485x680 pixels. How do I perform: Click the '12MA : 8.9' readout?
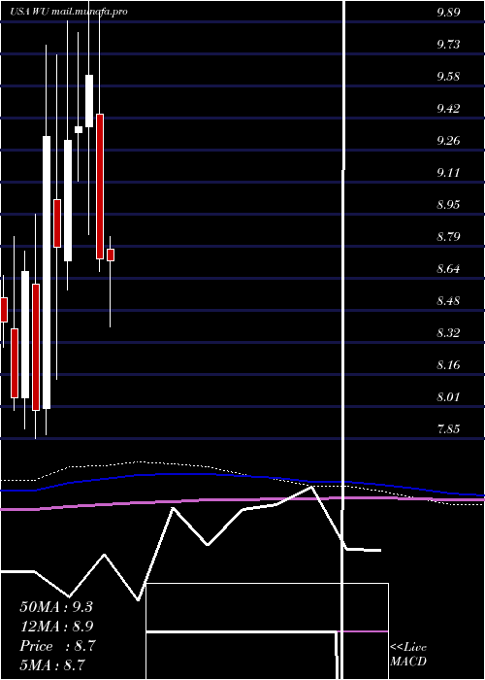click(x=56, y=627)
